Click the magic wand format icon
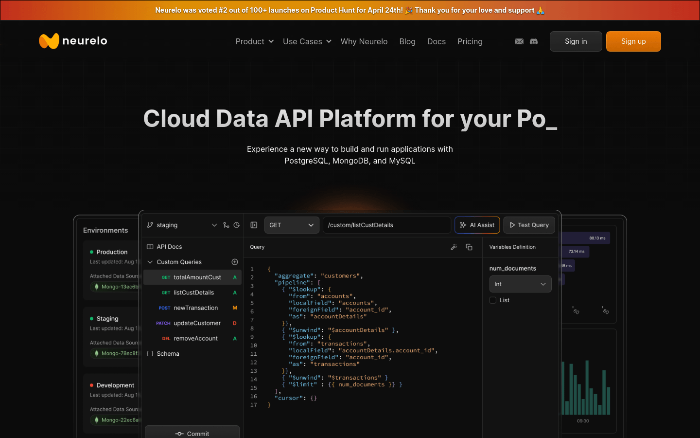700x438 pixels. click(454, 247)
